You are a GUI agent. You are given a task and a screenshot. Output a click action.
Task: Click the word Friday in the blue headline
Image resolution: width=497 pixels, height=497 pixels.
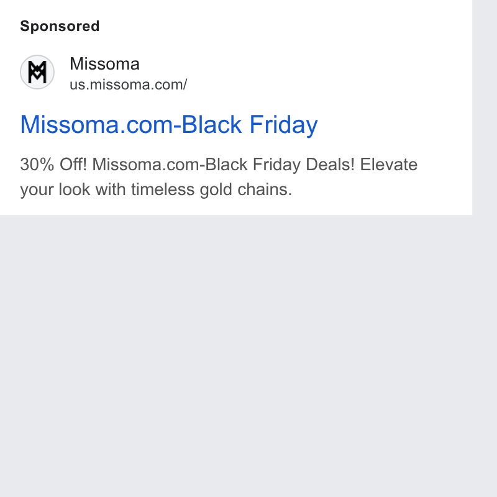point(284,125)
